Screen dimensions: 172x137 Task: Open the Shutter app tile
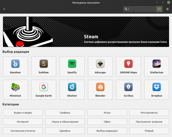coord(72,90)
